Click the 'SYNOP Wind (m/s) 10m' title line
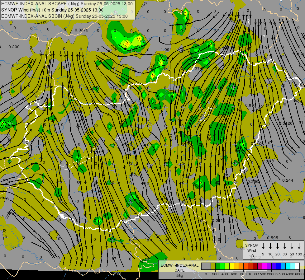 point(52,10)
